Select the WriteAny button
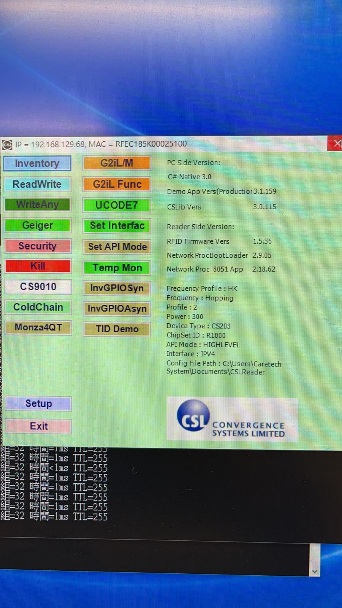This screenshot has width=342, height=608. [x=37, y=205]
